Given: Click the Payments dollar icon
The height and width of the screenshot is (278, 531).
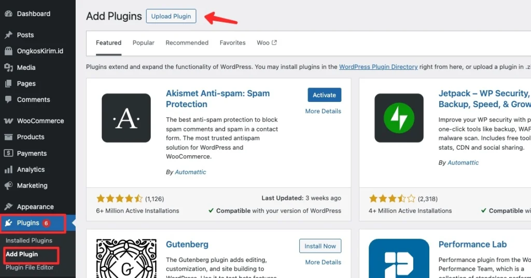Looking at the screenshot, I should [x=8, y=153].
